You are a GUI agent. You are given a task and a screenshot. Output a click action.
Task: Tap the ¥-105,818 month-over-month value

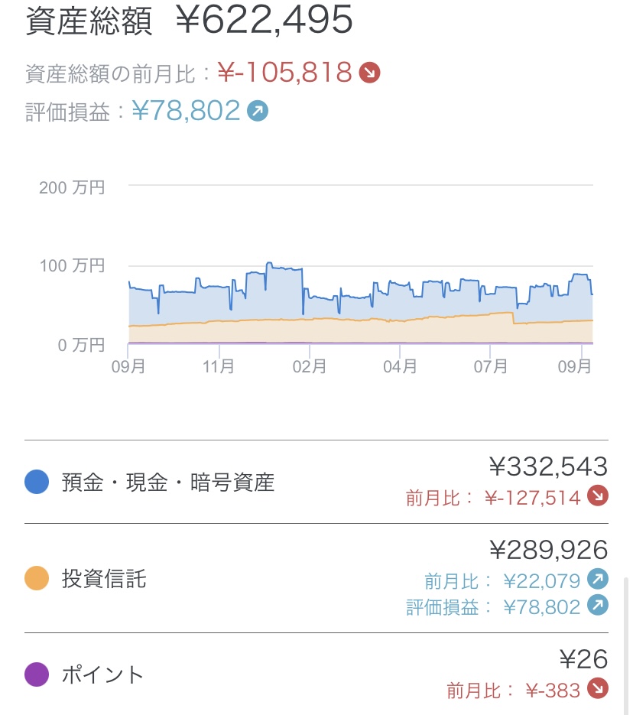point(284,73)
